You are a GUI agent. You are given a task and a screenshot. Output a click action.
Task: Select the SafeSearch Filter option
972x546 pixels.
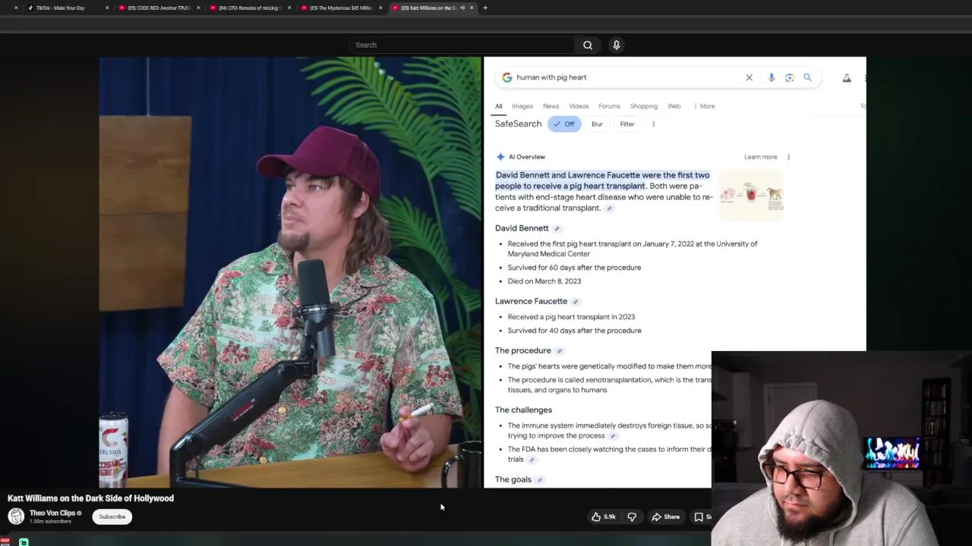click(x=627, y=124)
